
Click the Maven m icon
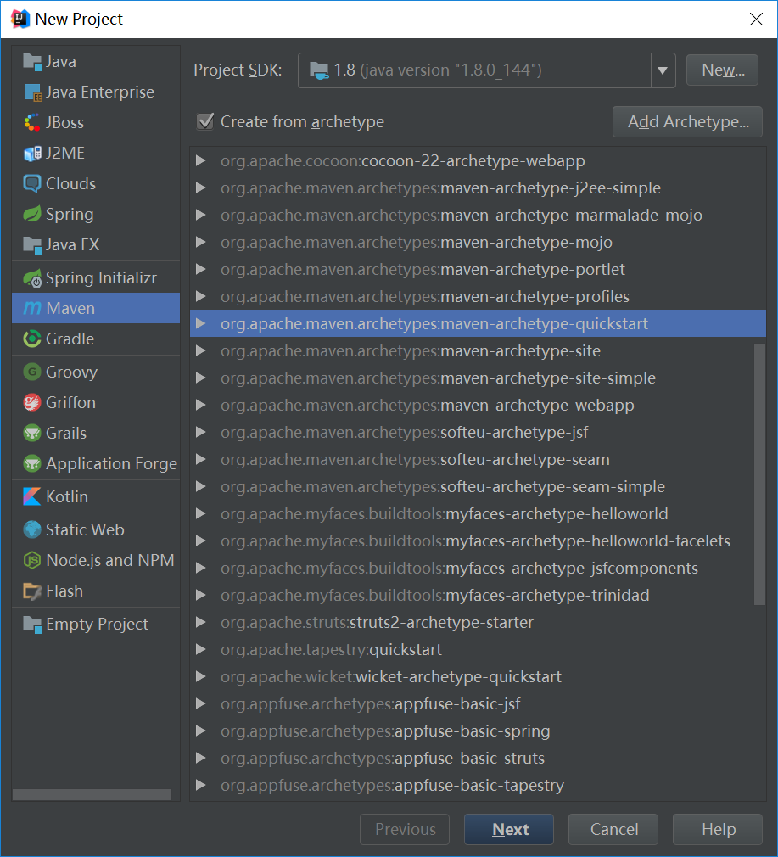coord(32,308)
